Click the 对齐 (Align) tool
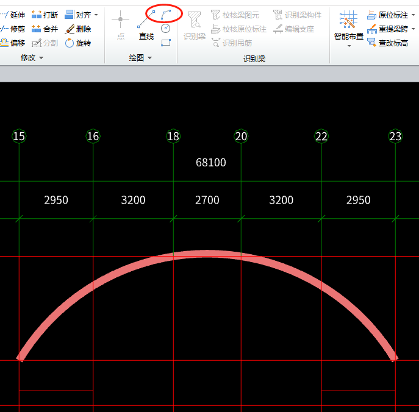Viewport: 419px width, 412px height. point(77,15)
